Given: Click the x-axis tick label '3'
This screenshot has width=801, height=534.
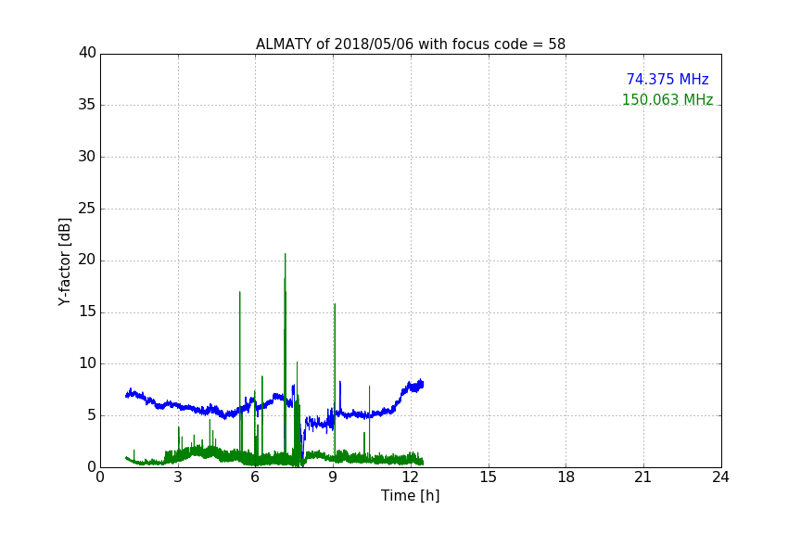Looking at the screenshot, I should coord(178,477).
